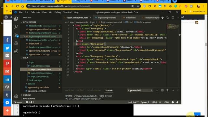Share page via Twitter sidebar button
The image size is (208, 117).
(7, 48)
